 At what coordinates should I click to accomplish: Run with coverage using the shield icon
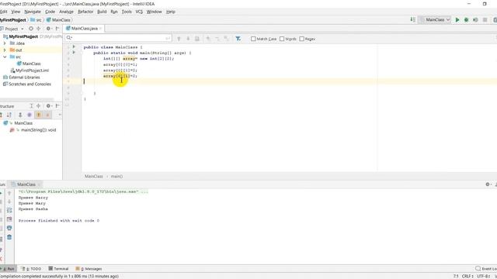[x=475, y=20]
